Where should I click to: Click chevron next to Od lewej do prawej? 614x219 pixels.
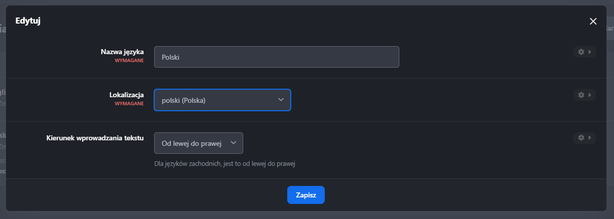click(233, 143)
